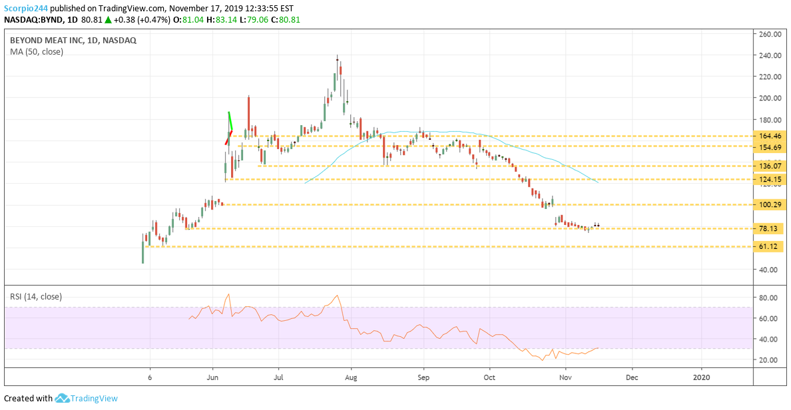Click the Sep label on time axis

pyautogui.click(x=423, y=377)
